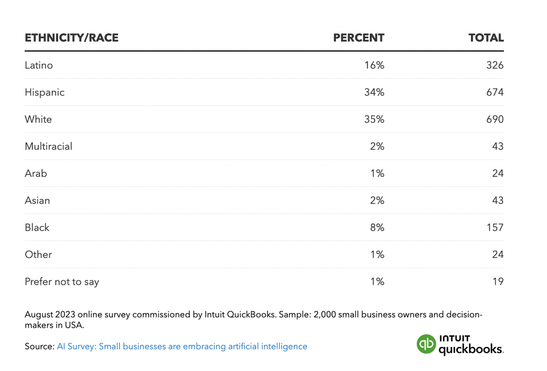
Task: Click the green QuickBooks logo icon
Action: 426,344
